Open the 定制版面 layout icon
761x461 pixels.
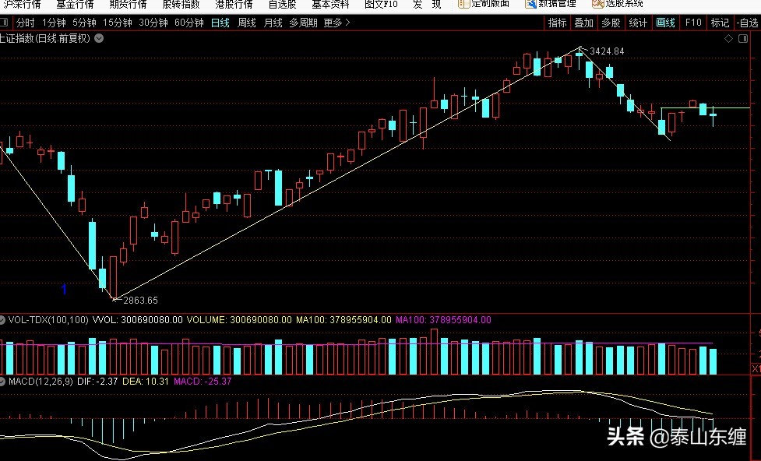[x=463, y=4]
